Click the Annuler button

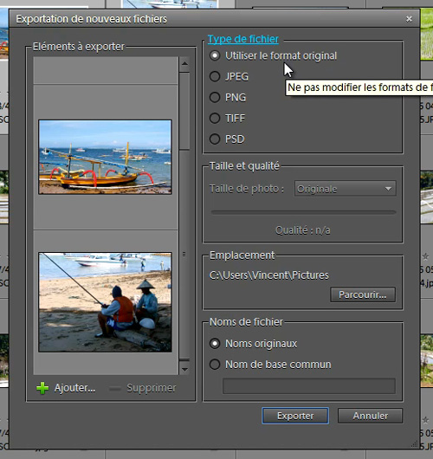tap(370, 416)
